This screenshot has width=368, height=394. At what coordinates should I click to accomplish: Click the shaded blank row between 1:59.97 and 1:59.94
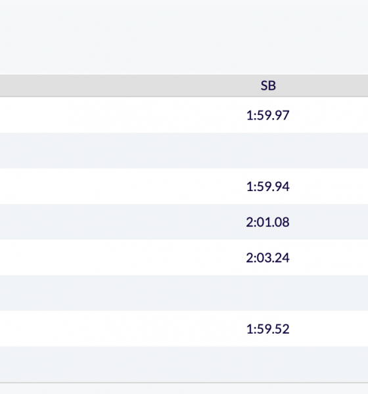(x=184, y=151)
